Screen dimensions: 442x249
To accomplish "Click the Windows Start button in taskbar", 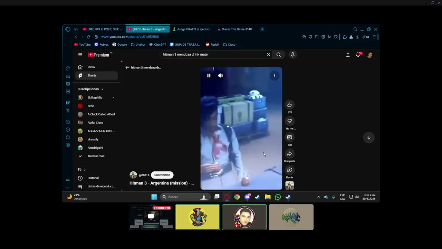I will [154, 197].
